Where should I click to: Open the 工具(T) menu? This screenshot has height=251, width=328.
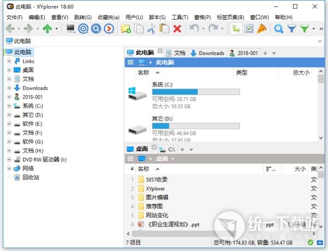[180, 17]
